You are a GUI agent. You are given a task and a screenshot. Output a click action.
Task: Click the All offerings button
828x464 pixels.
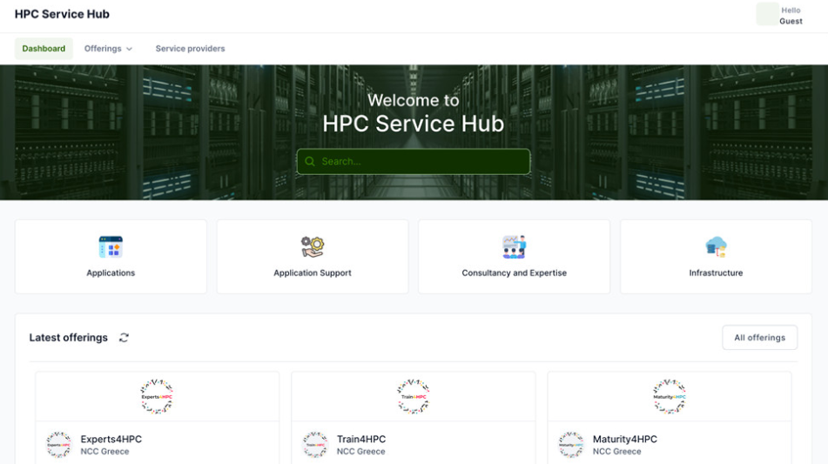click(759, 338)
